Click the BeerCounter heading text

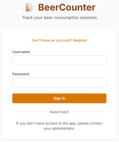67,7
